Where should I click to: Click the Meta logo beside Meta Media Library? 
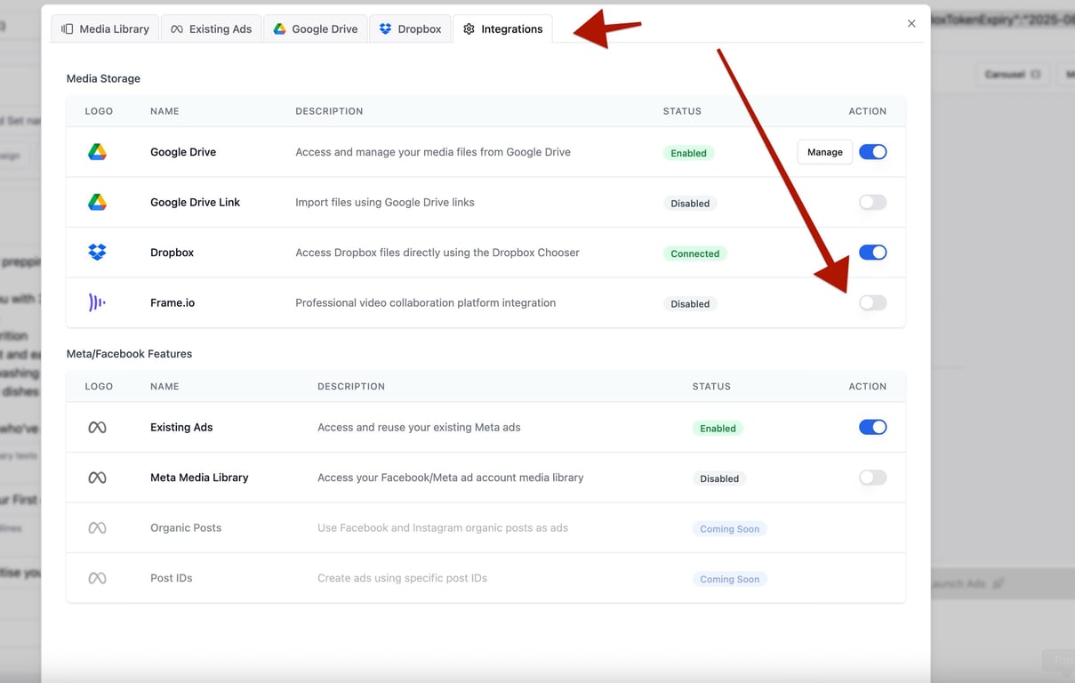point(98,478)
